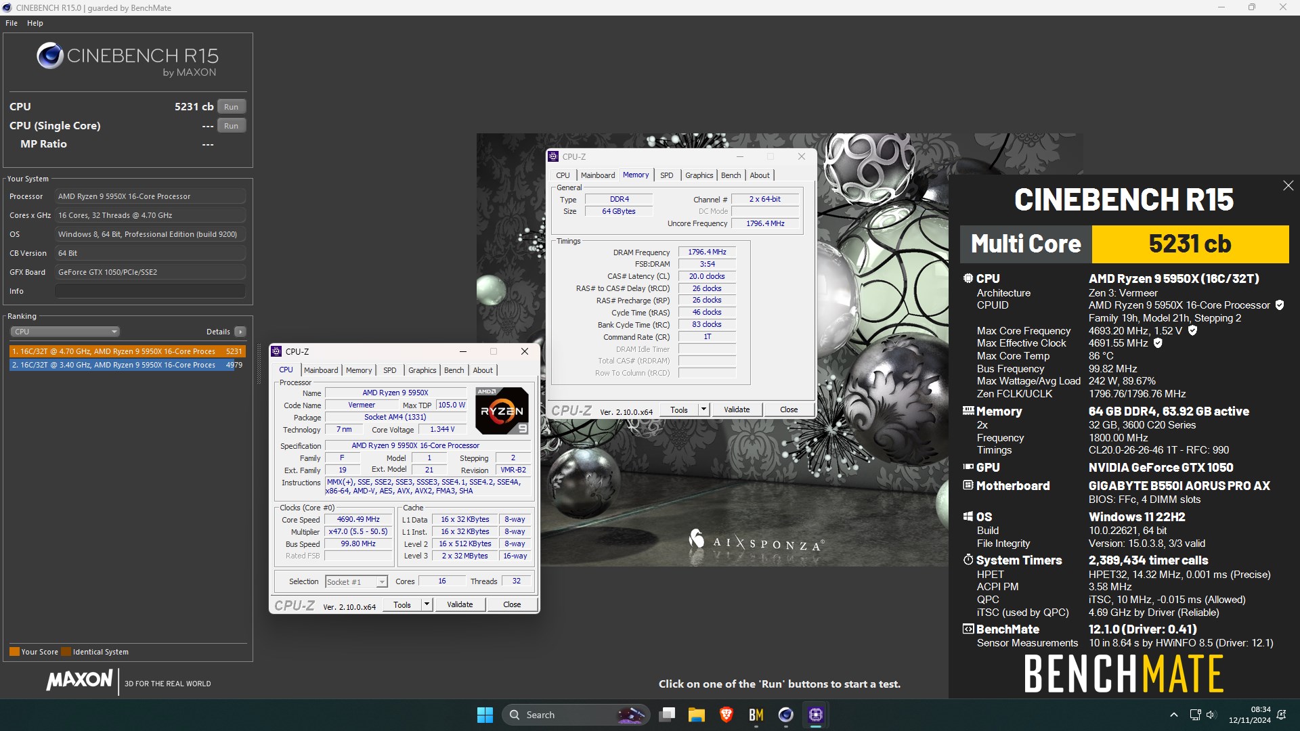The width and height of the screenshot is (1300, 731).
Task: Click Close button in the CPU-tab CPU-Z window
Action: click(512, 605)
